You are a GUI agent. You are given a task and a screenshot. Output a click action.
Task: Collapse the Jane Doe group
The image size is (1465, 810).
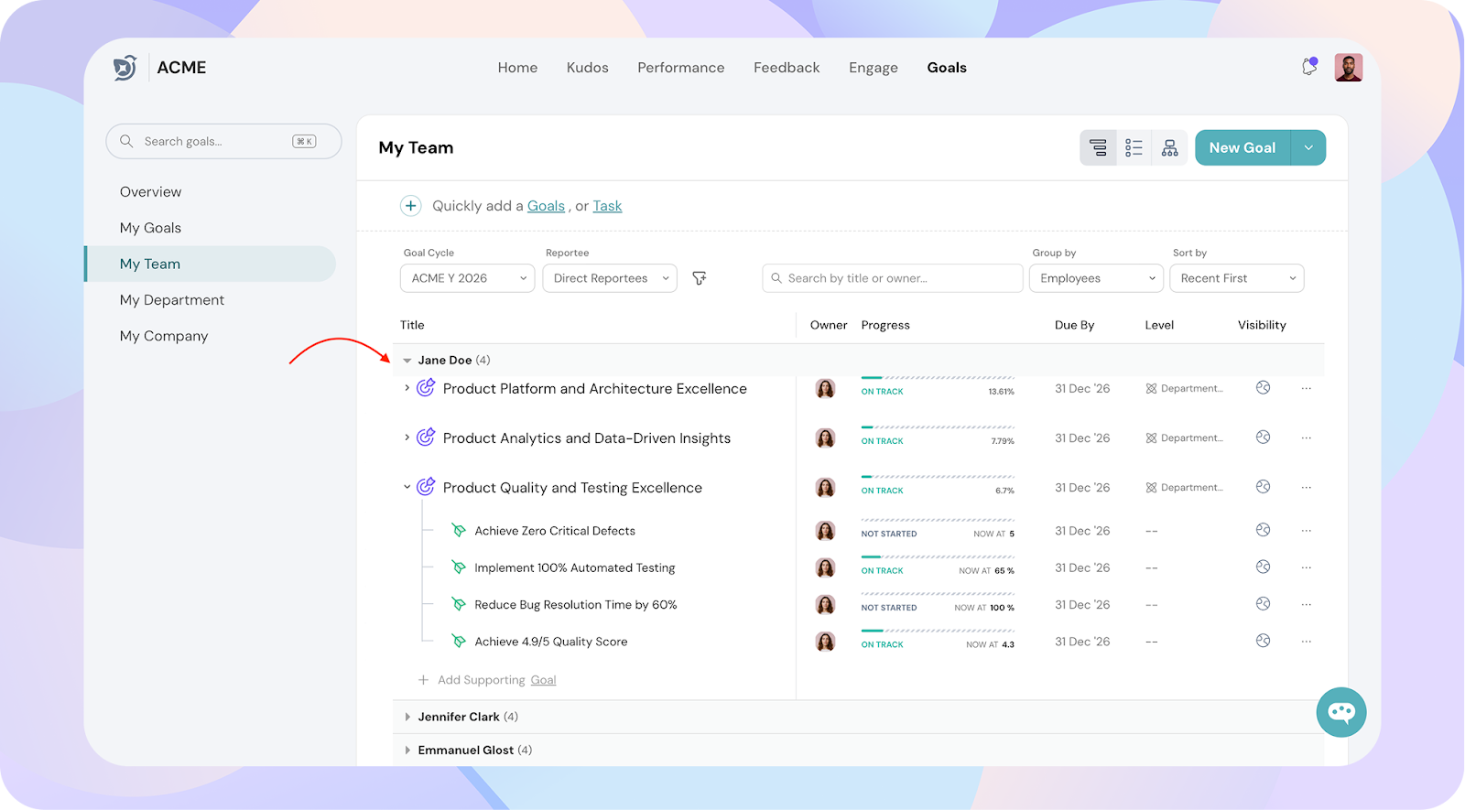(x=407, y=361)
